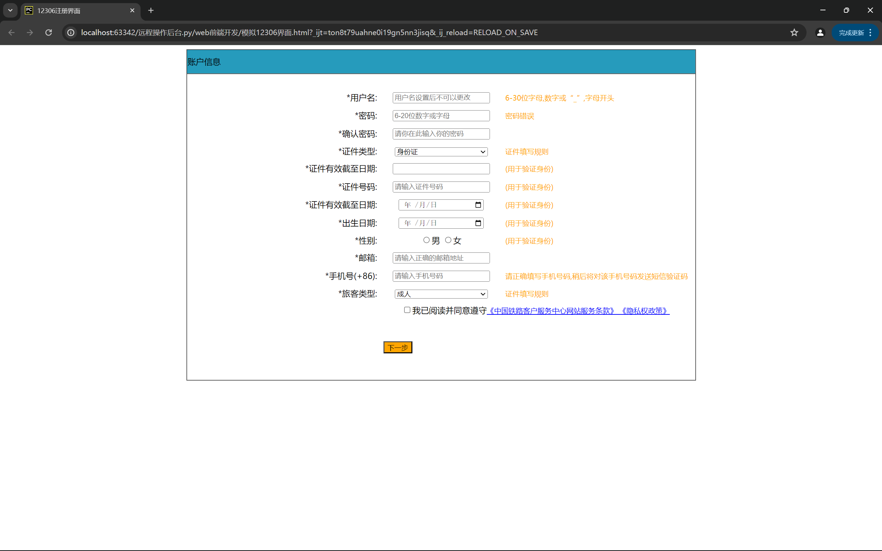Click the 密码错误 hint text

coord(519,116)
